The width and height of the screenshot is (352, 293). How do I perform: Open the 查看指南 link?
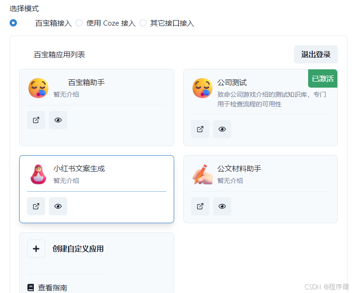[53, 288]
